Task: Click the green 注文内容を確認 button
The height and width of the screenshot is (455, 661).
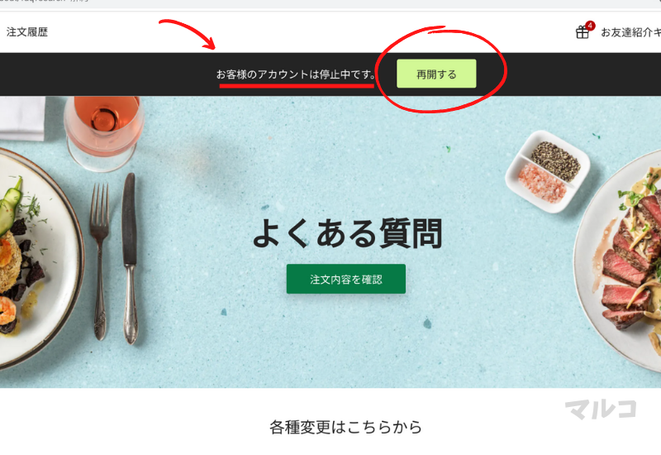Action: (x=346, y=279)
